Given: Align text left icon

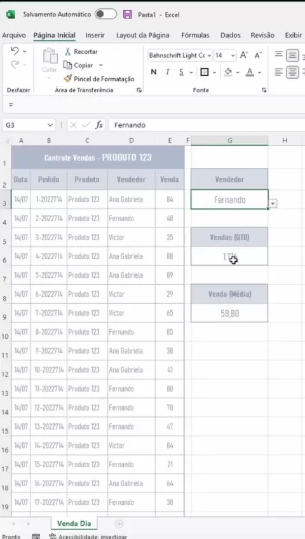Looking at the screenshot, I should coord(278,72).
